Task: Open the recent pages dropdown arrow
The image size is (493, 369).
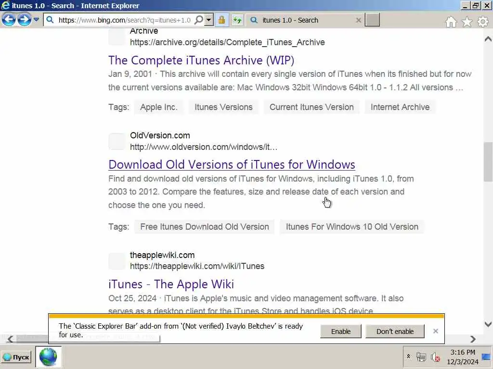Action: pos(37,20)
